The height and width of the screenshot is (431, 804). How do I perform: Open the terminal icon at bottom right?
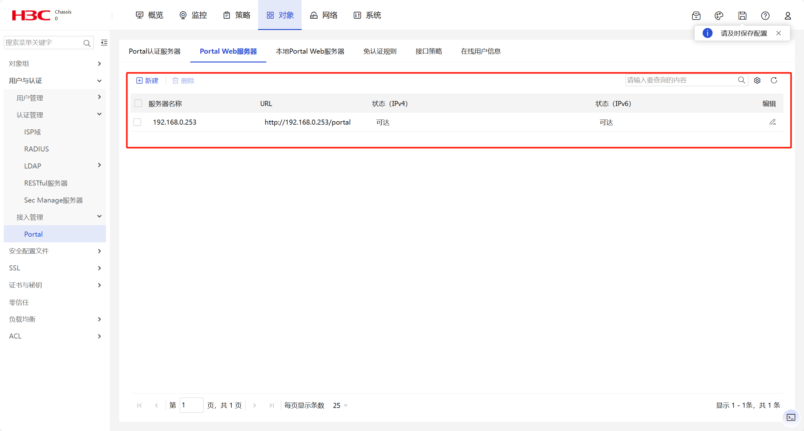(791, 417)
